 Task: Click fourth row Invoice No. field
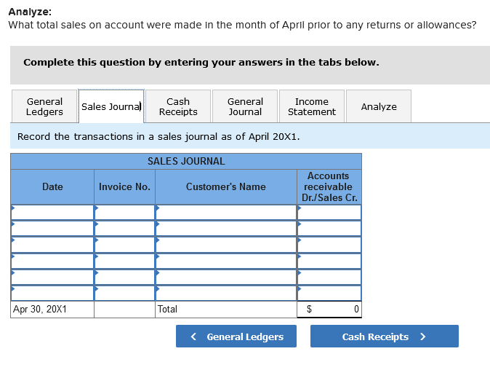(x=125, y=261)
